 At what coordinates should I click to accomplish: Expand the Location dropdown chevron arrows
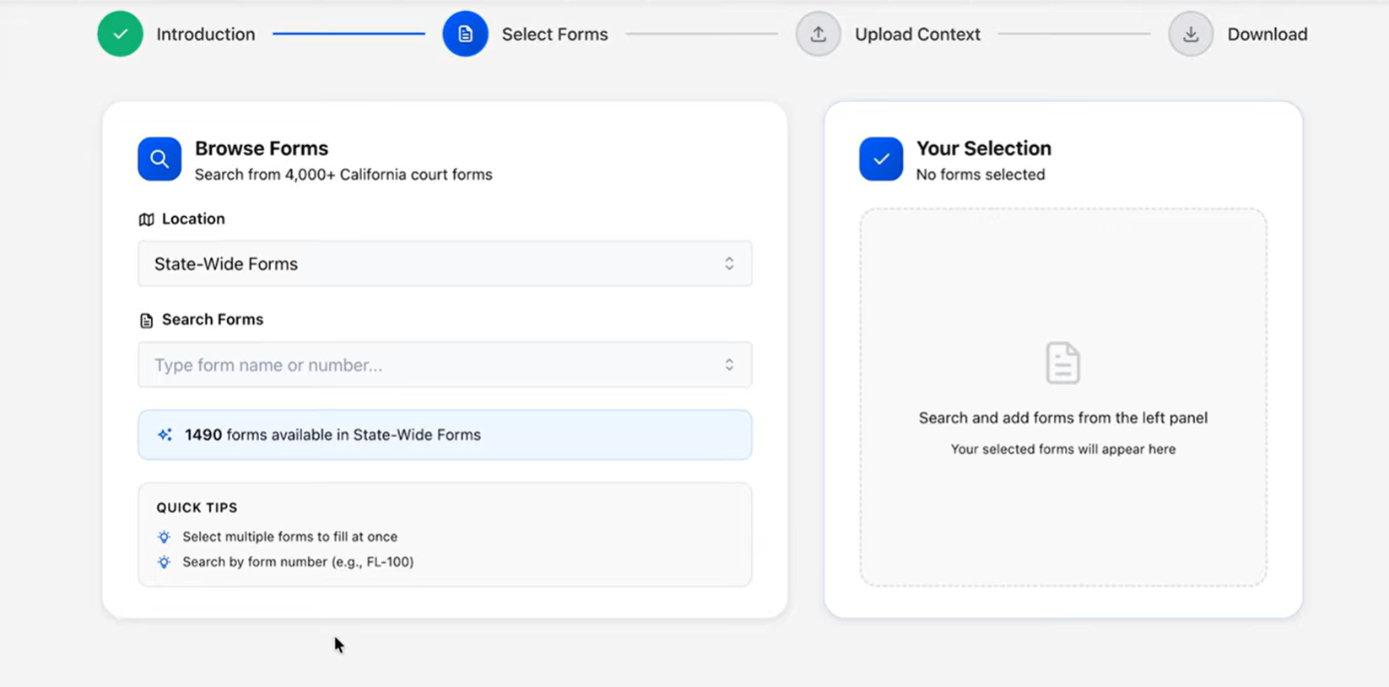[x=729, y=263]
